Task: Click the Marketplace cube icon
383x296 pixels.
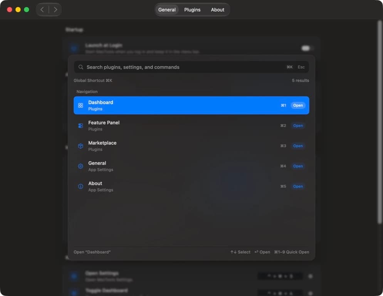Action: (81, 146)
